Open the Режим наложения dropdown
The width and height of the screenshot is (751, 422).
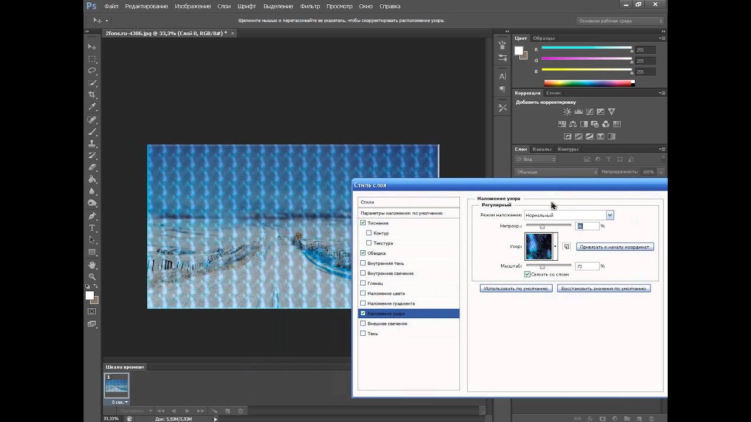point(568,215)
